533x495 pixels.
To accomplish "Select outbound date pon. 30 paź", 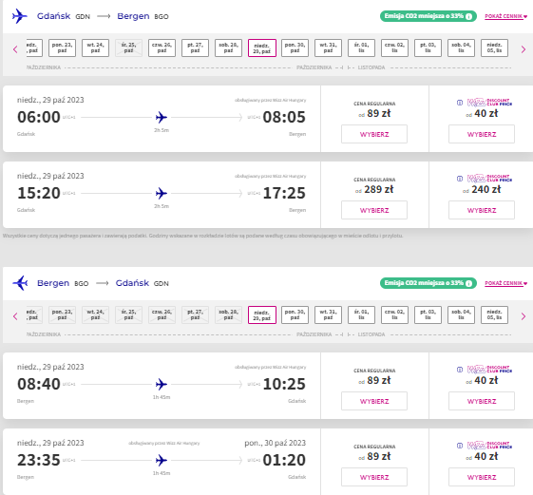I will pos(295,48).
